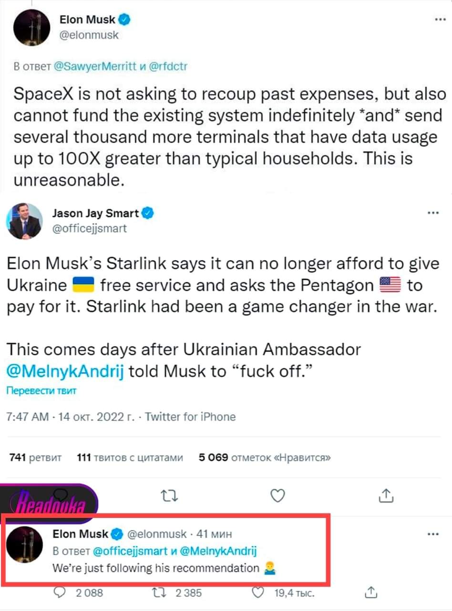
Task: Open more options on Elon Musk's top tweet
Action: 441,20
